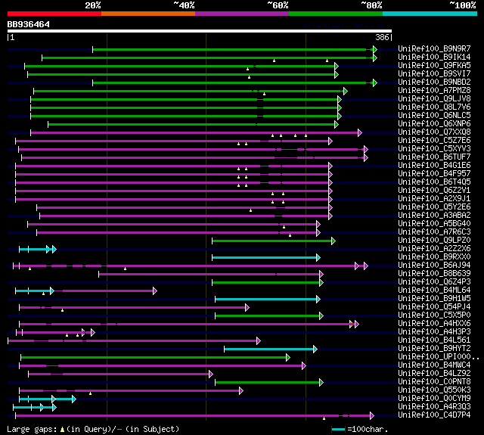Click the cyan ~100% identity legend segment
This screenshot has width=484, height=435.
coord(430,14)
